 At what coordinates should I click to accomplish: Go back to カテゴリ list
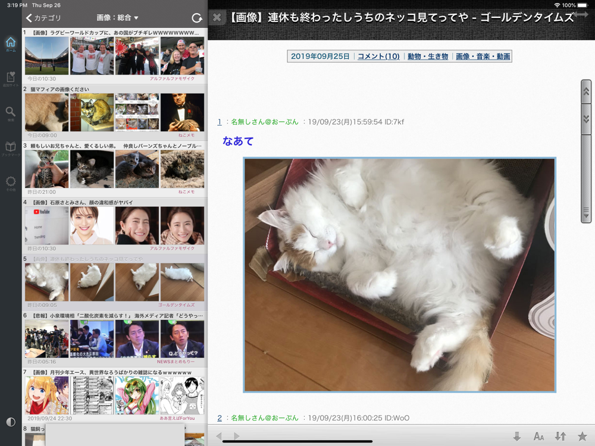(43, 18)
